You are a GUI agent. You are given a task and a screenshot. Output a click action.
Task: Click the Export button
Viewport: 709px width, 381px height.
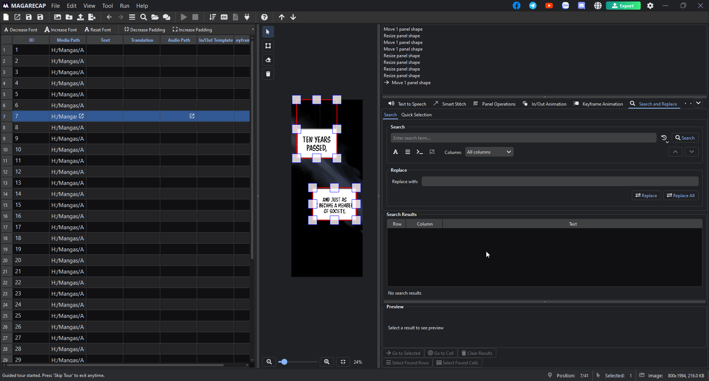(x=623, y=6)
